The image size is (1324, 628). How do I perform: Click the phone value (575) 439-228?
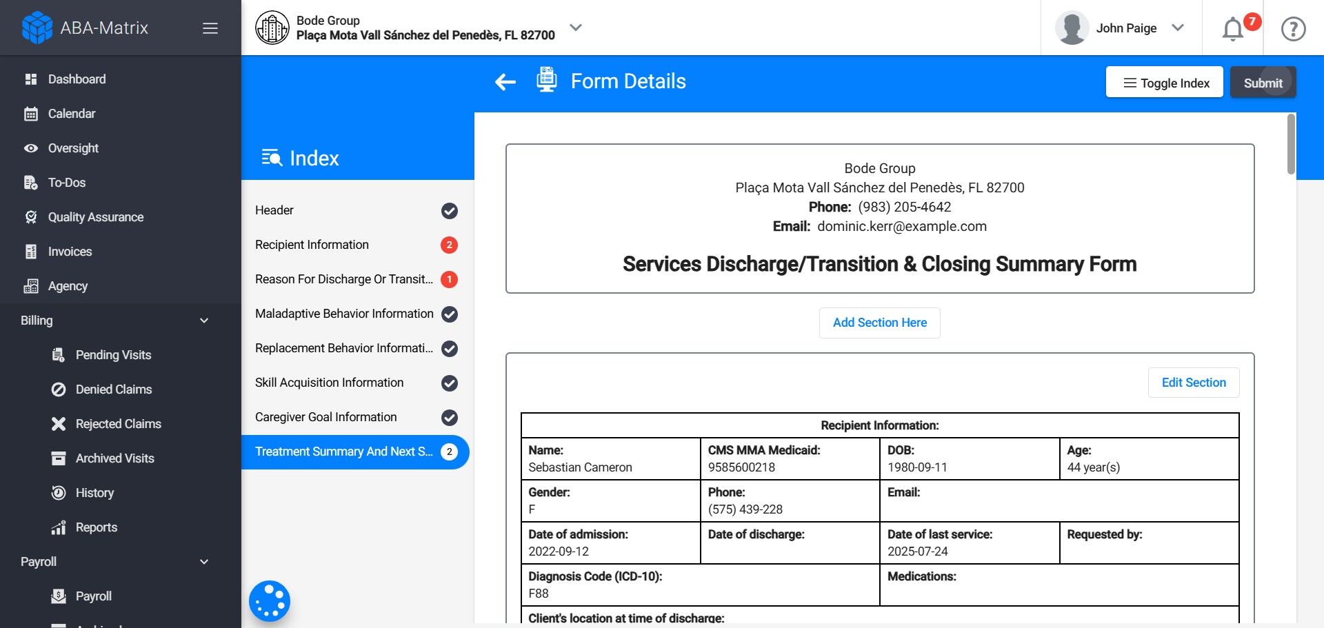[x=745, y=509]
